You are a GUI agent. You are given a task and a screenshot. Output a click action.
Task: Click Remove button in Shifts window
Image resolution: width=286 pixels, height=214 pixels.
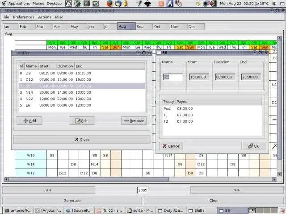(x=134, y=121)
